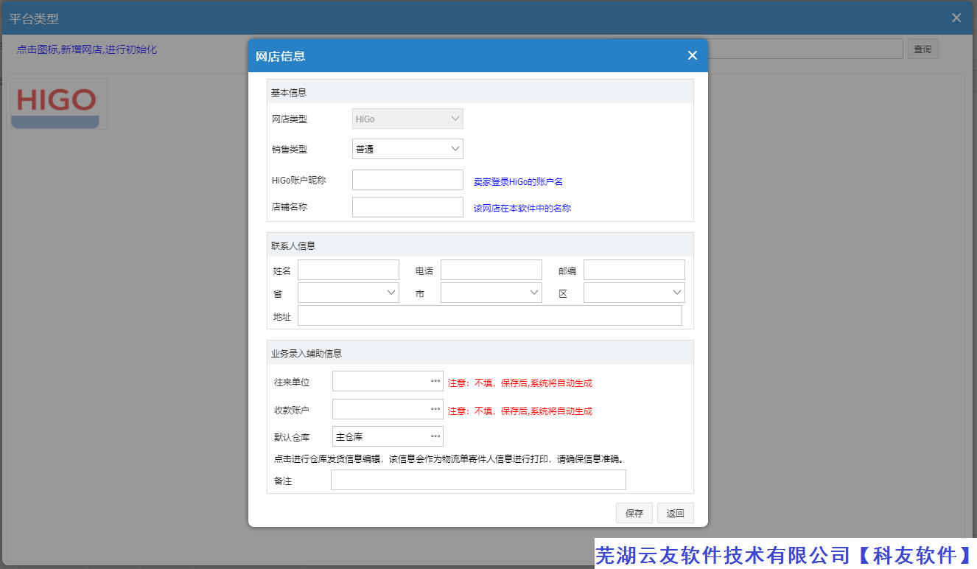Screen dimensions: 977x569
Task: Open the 收款账户 lookup ellipsis
Action: coord(435,409)
